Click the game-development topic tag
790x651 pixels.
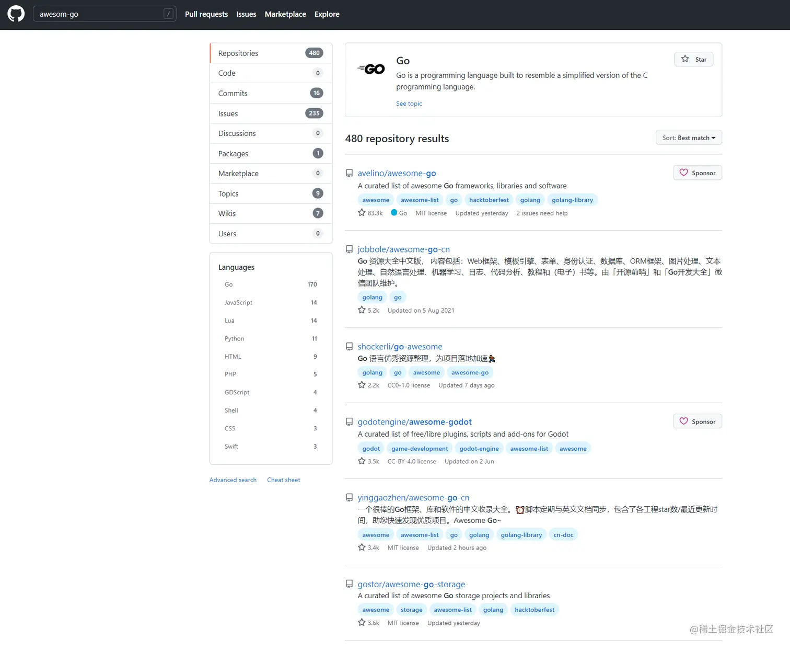pyautogui.click(x=420, y=449)
